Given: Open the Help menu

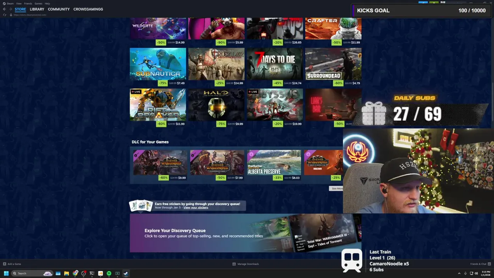Looking at the screenshot, I should pyautogui.click(x=47, y=3).
